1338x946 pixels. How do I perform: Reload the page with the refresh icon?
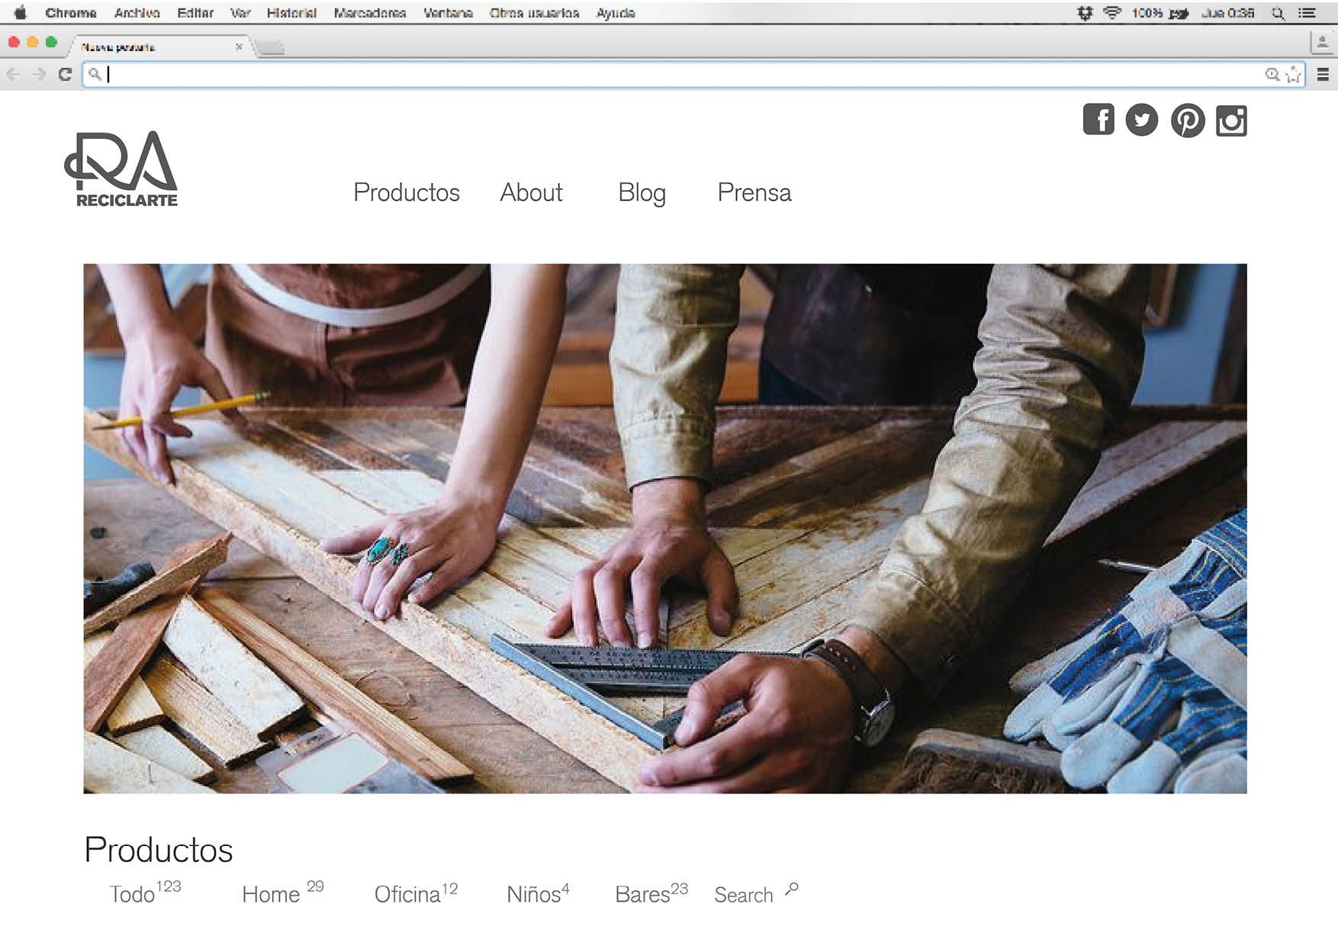click(x=65, y=74)
